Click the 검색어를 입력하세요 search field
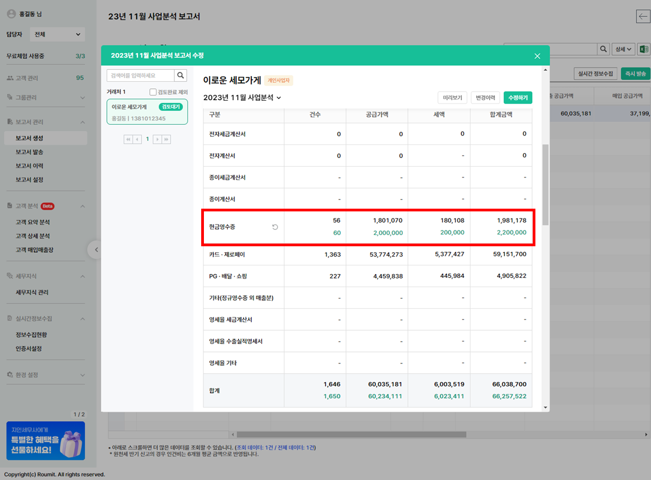This screenshot has height=480, width=651. point(141,75)
